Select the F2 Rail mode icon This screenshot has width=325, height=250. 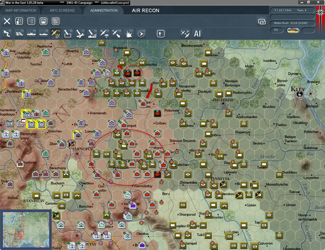[19, 33]
